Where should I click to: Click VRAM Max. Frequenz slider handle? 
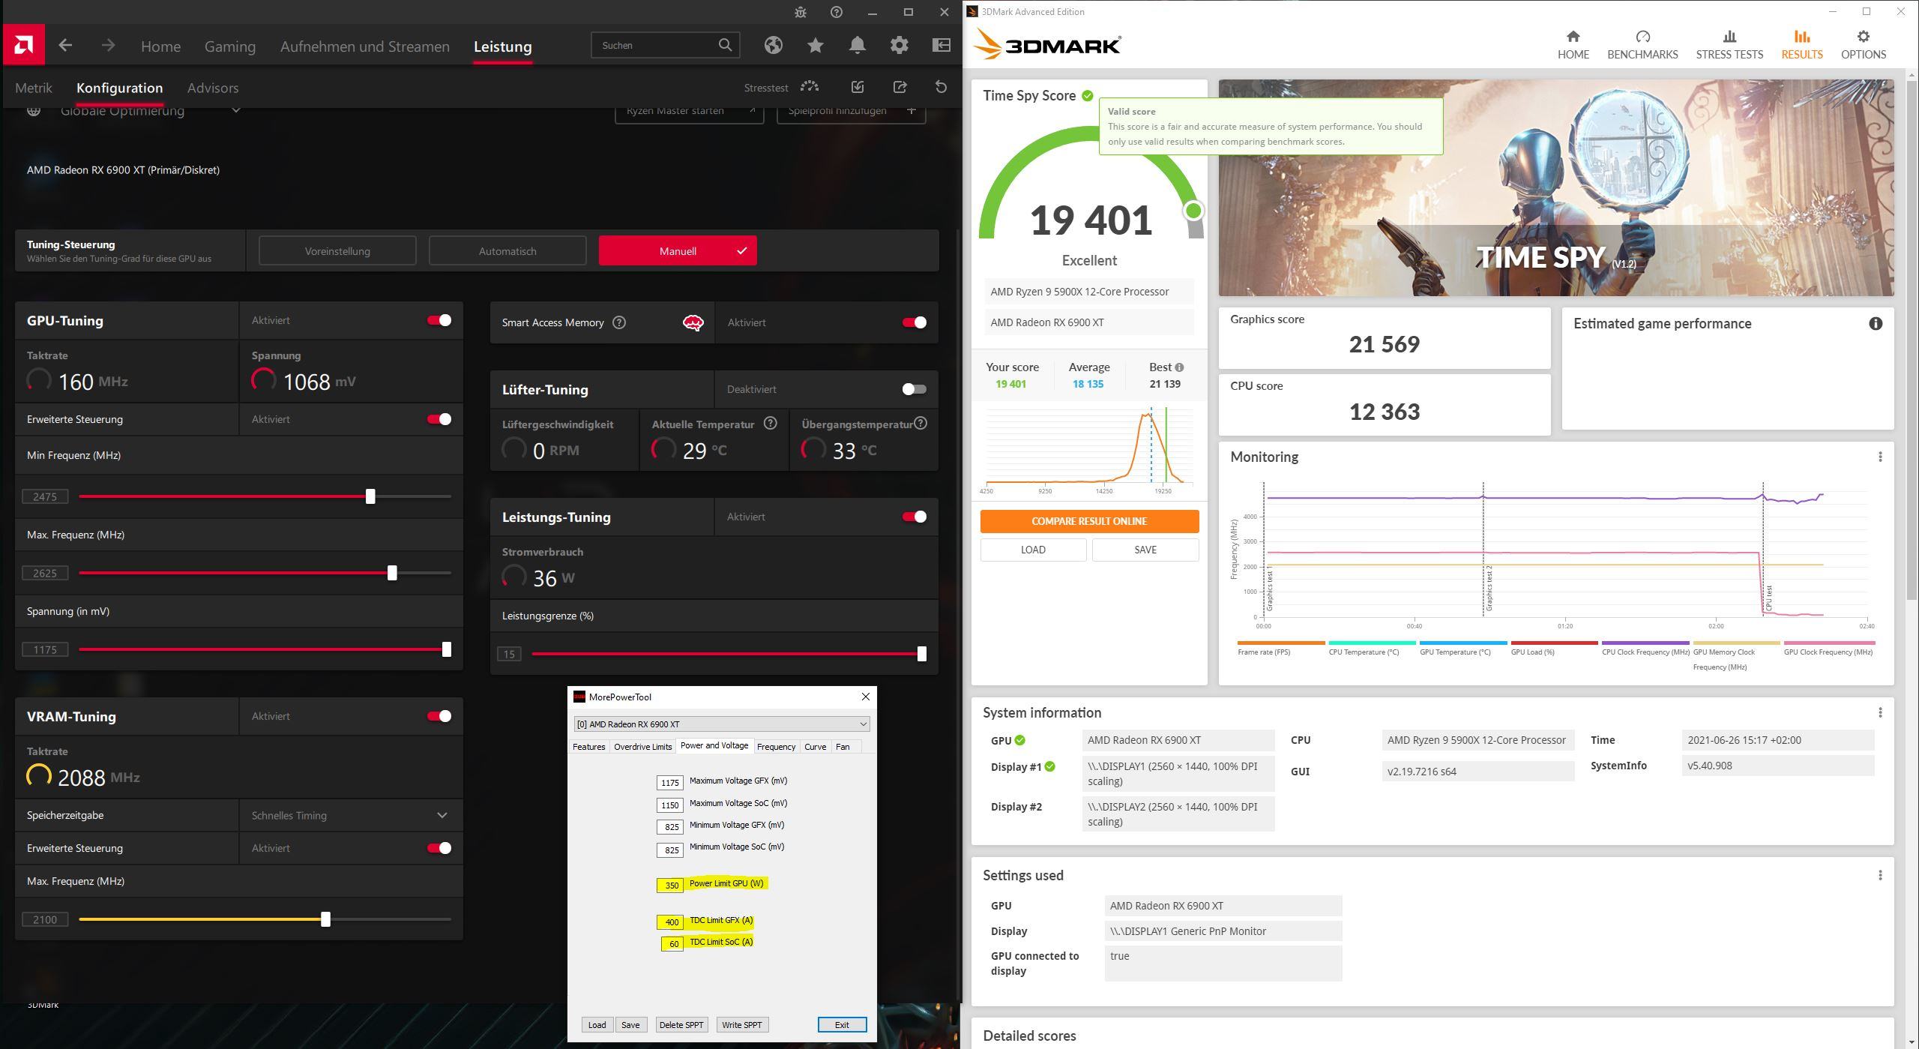point(325,919)
